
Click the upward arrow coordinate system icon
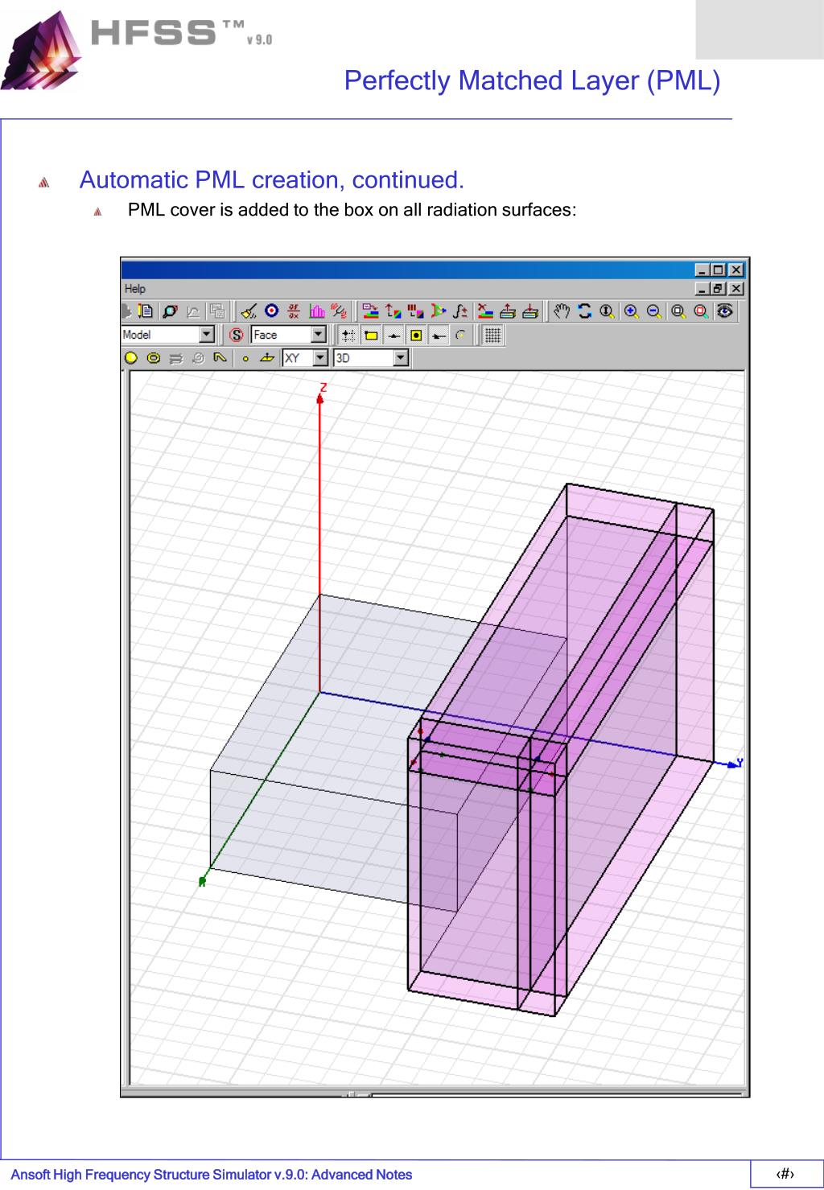(x=393, y=311)
